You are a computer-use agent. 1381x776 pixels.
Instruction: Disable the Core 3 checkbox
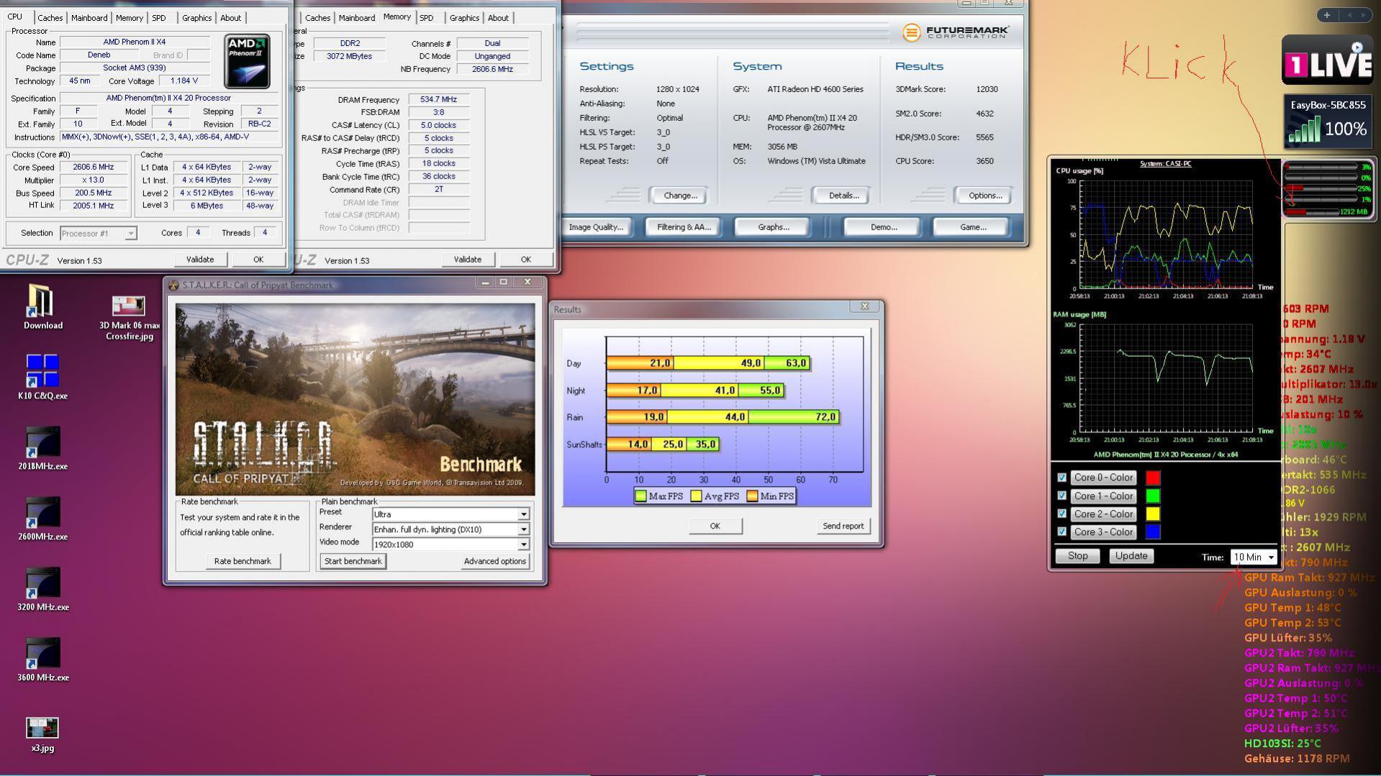point(1061,531)
